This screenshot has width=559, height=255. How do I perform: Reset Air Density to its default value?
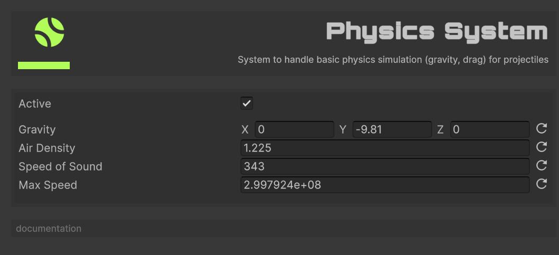point(542,147)
